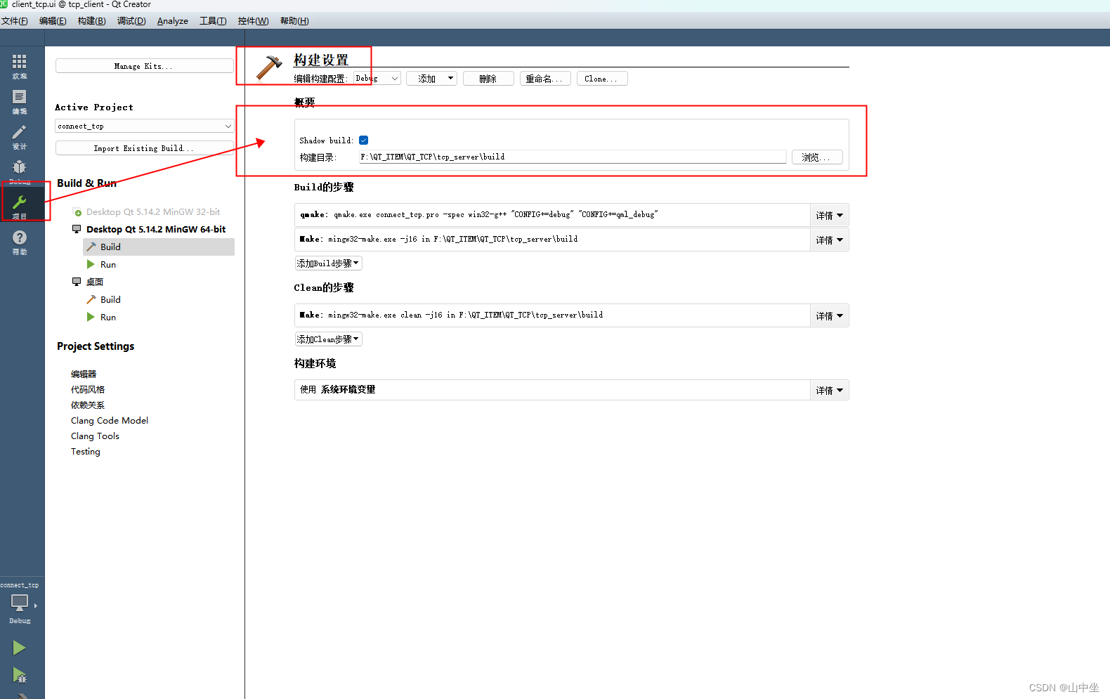The width and height of the screenshot is (1110, 699).
Task: Open the 添加Clean步骤 dropdown
Action: 328,339
